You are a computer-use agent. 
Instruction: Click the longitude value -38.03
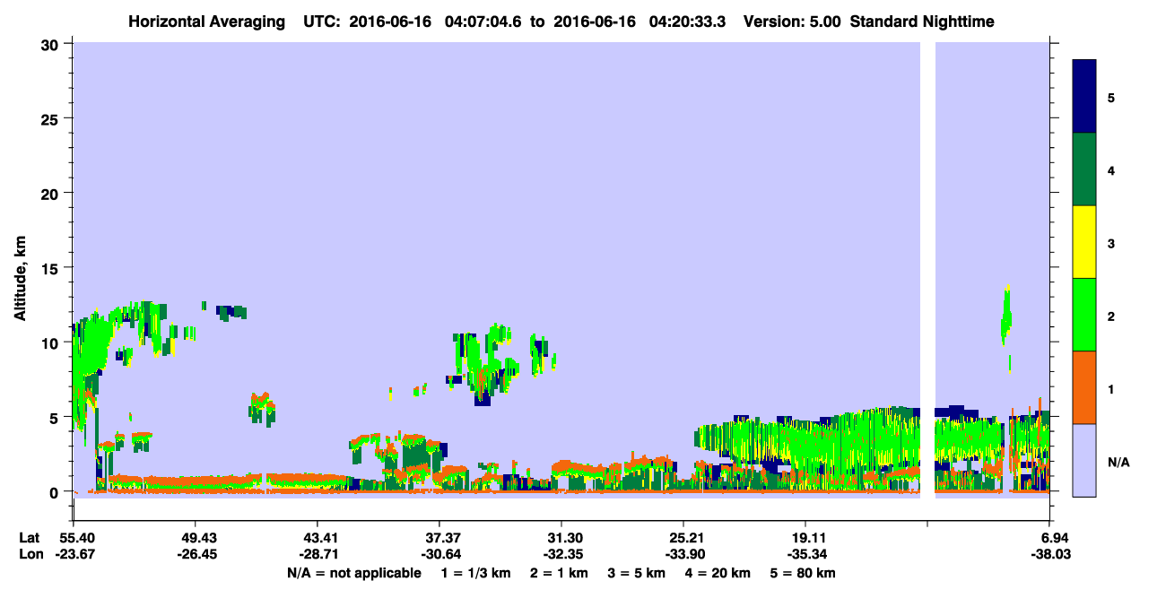1050,554
